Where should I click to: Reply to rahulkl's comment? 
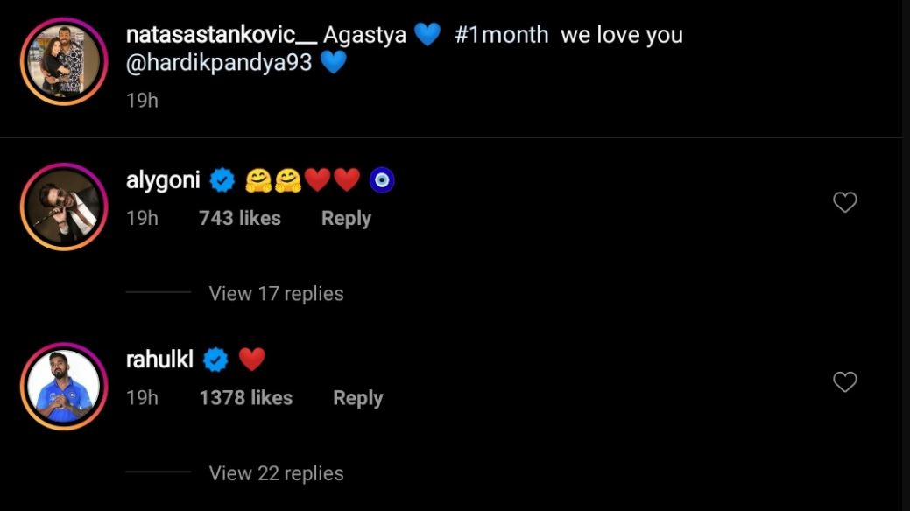coord(357,398)
